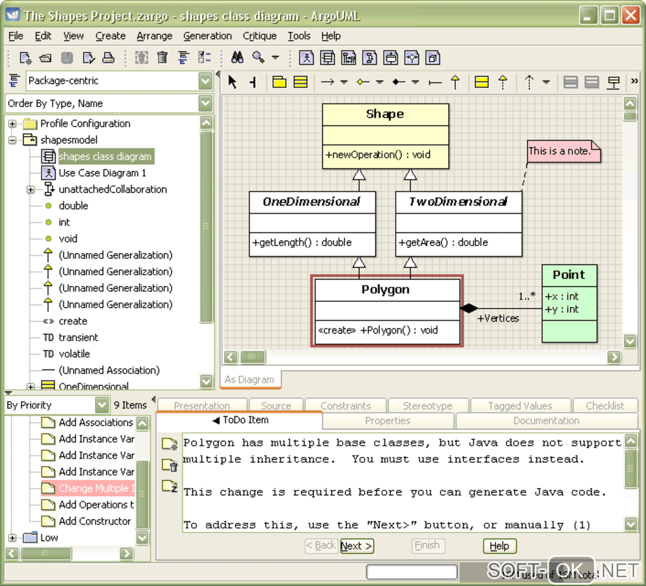Select the Change Multiple Inheritance todo item
Viewport: 646px width, 586px height.
[x=88, y=489]
